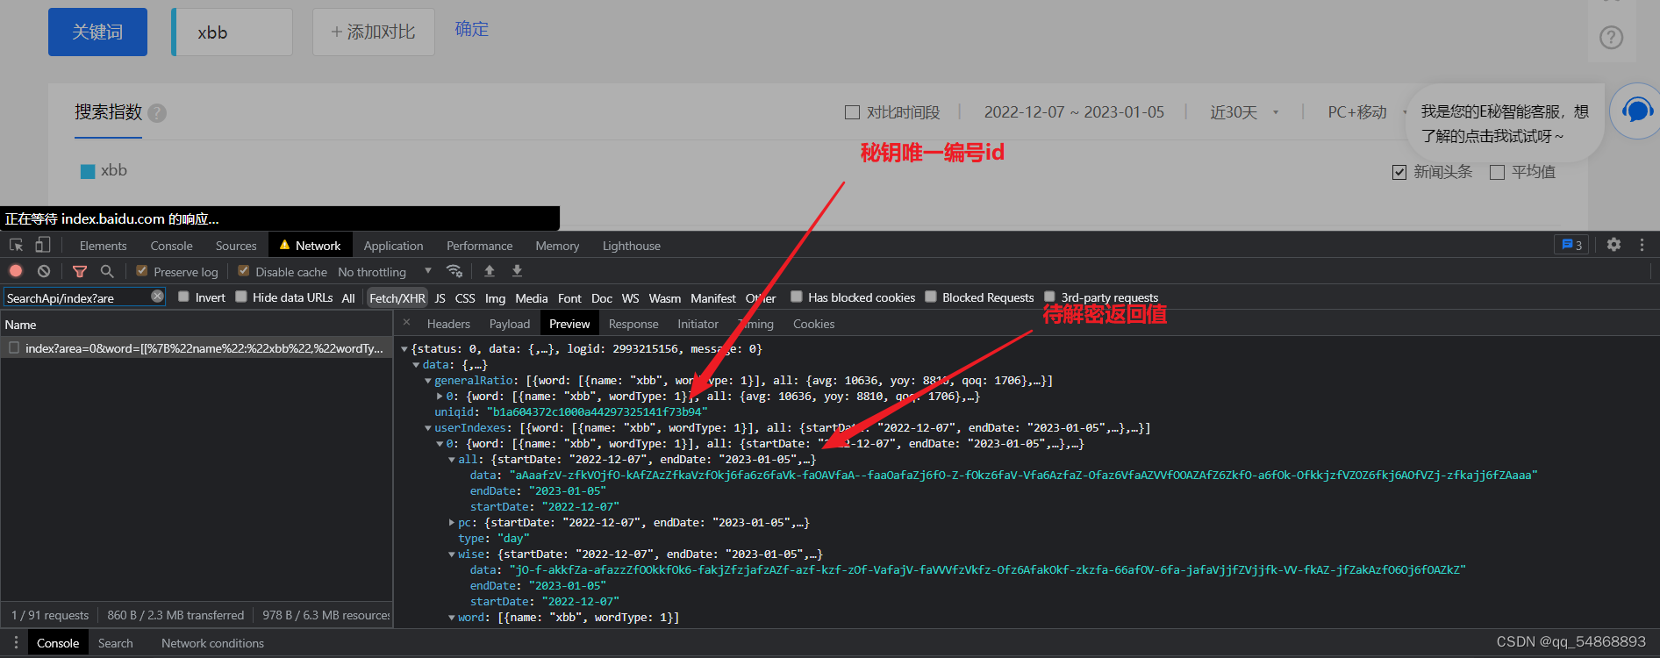1660x658 pixels.
Task: Select the Fetch/XHR filter type
Action: click(x=397, y=298)
